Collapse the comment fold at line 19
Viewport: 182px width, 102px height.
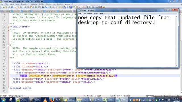[9, 30]
